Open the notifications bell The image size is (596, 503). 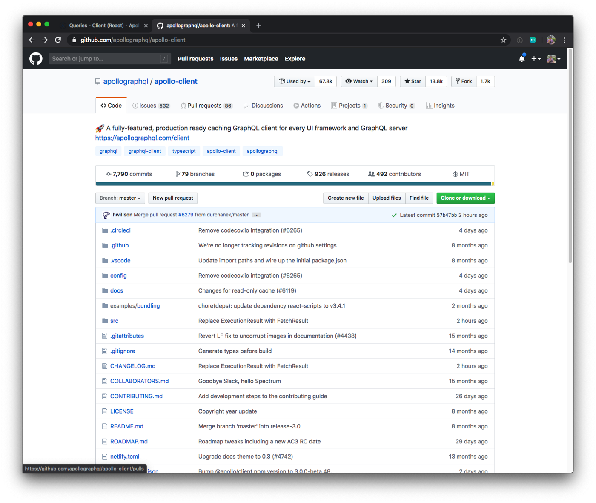point(522,59)
